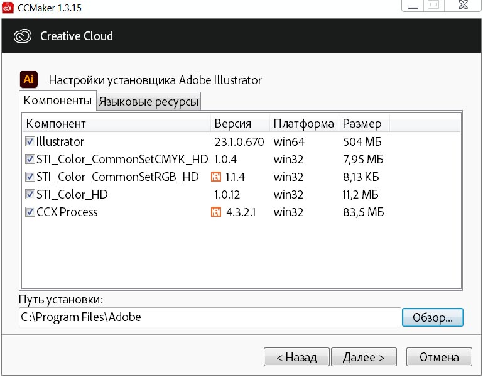Toggle STI_Color_CommonSetRGB_HD checkbox
This screenshot has width=483, height=377.
pos(30,177)
